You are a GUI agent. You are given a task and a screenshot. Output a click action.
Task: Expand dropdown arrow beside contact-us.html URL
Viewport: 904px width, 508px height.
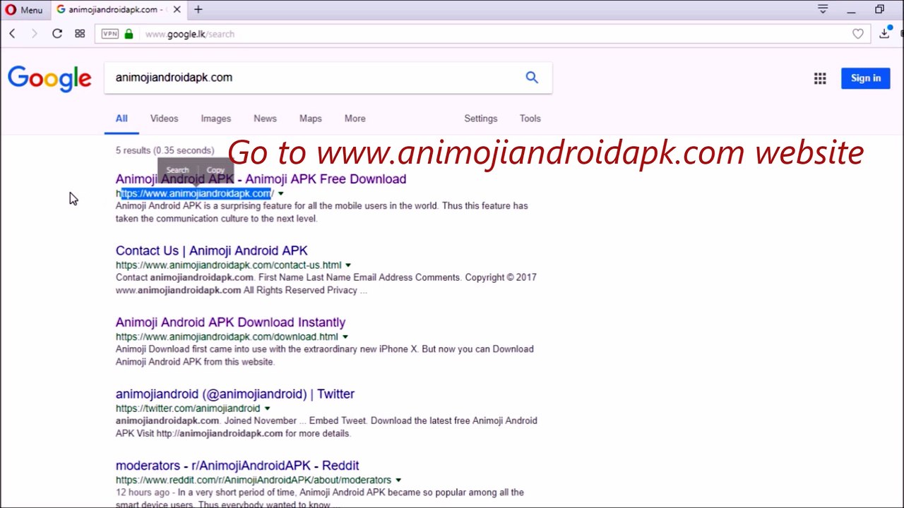click(348, 265)
